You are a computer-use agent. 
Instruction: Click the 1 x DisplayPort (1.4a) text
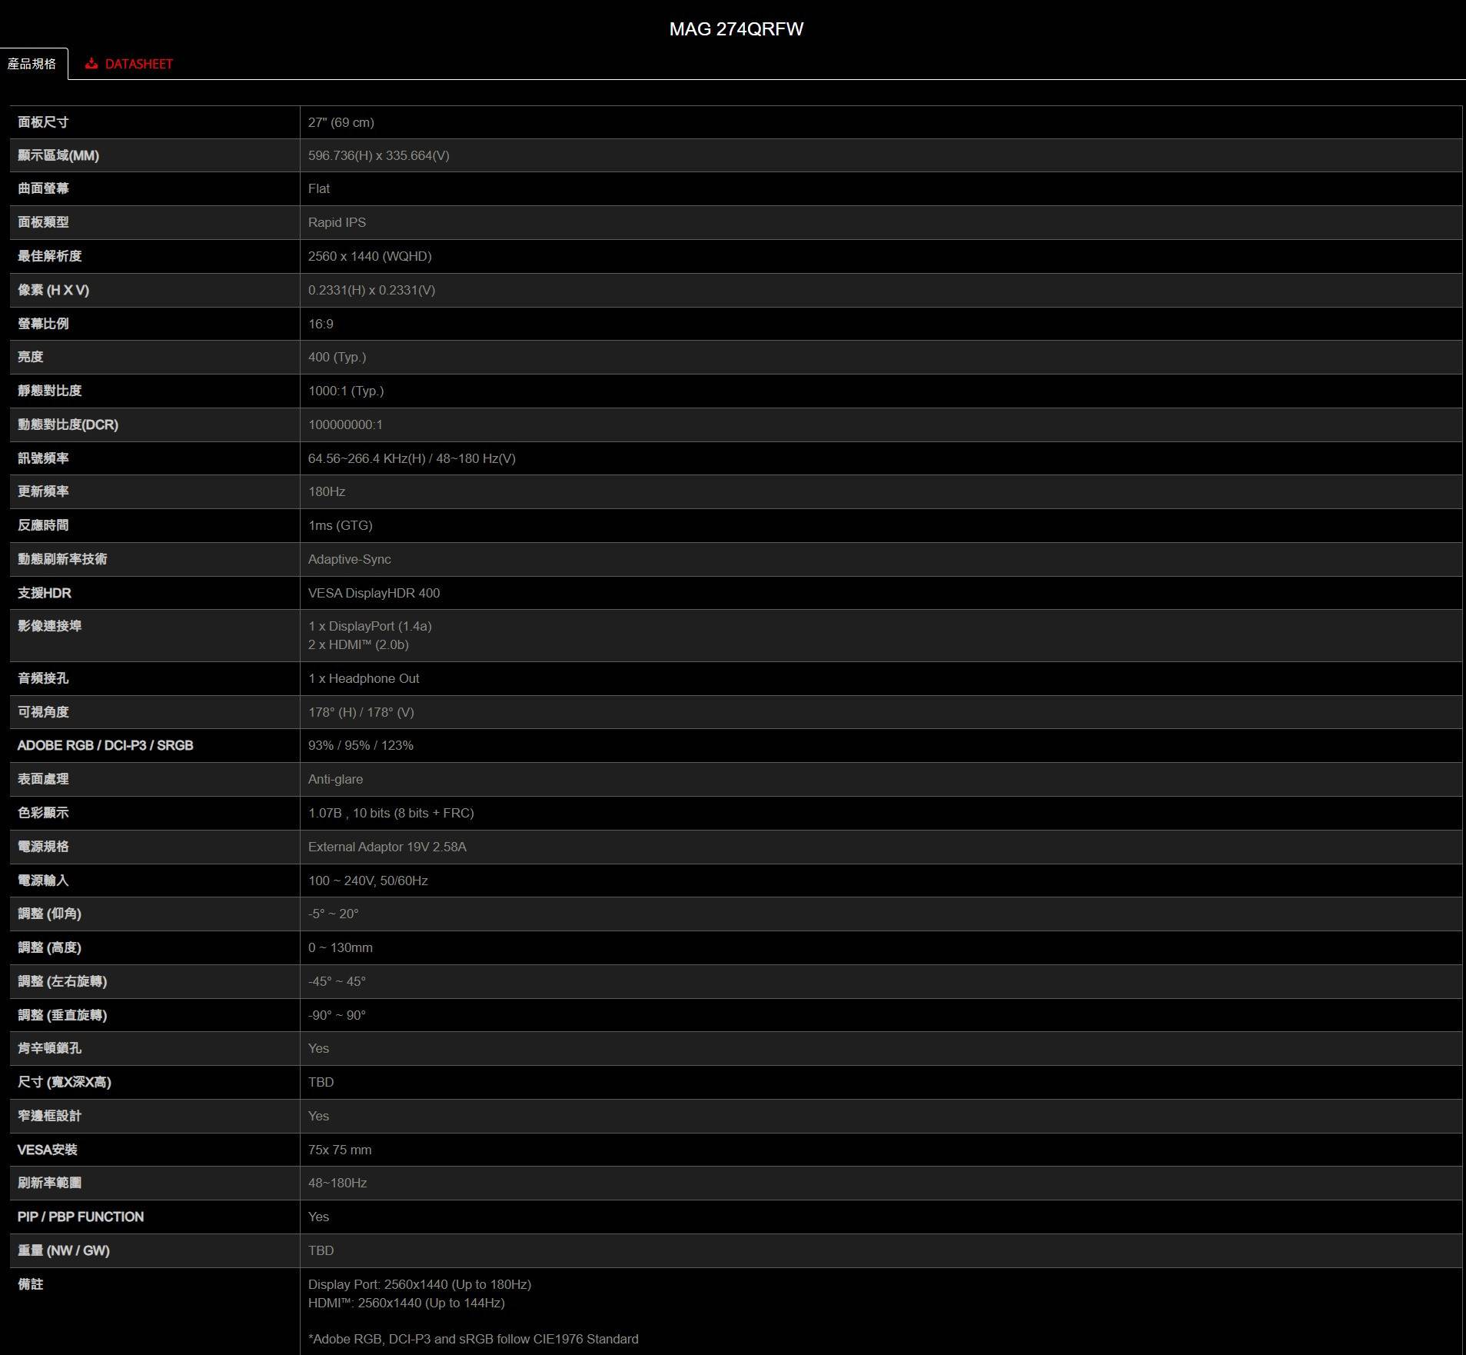click(369, 626)
